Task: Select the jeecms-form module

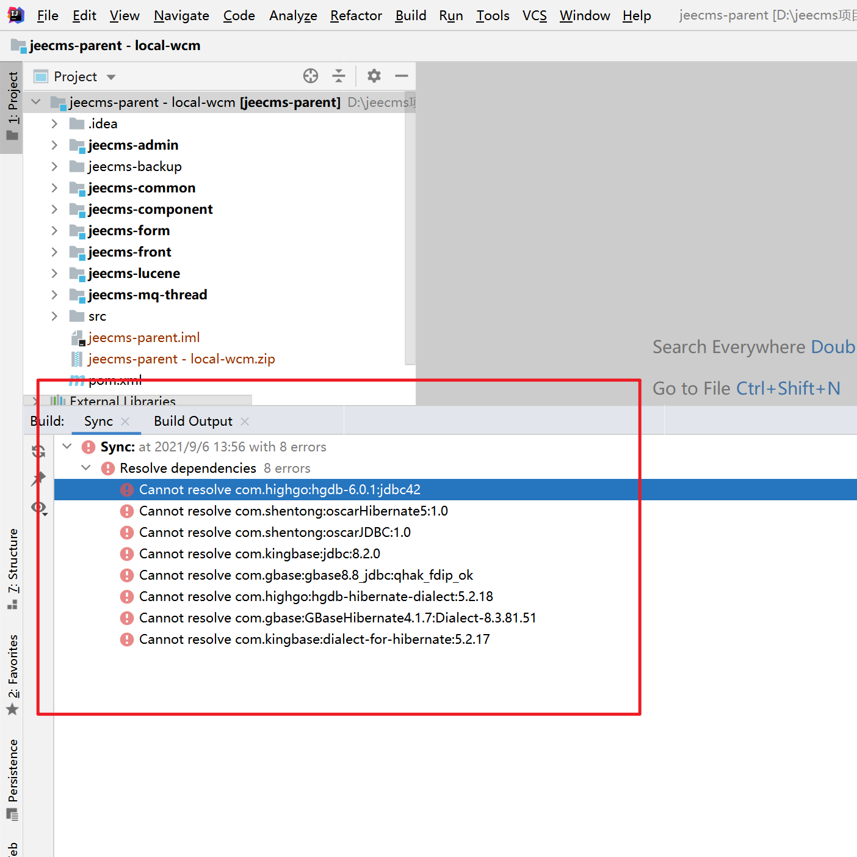Action: coord(129,231)
